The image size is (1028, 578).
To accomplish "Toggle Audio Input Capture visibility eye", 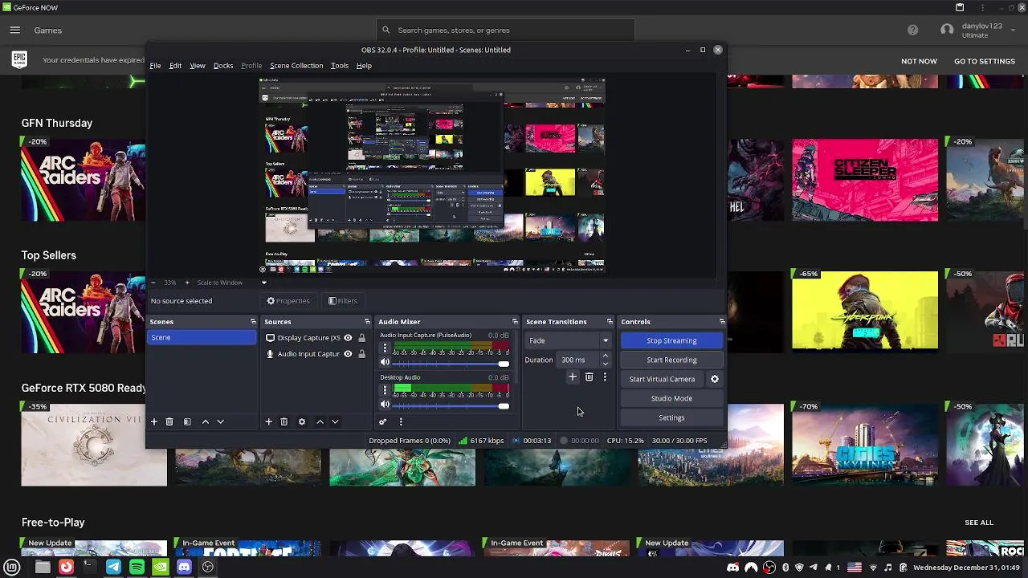I will click(x=348, y=354).
